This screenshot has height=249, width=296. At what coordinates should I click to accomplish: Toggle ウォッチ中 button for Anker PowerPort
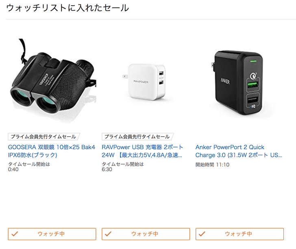pyautogui.click(x=239, y=234)
